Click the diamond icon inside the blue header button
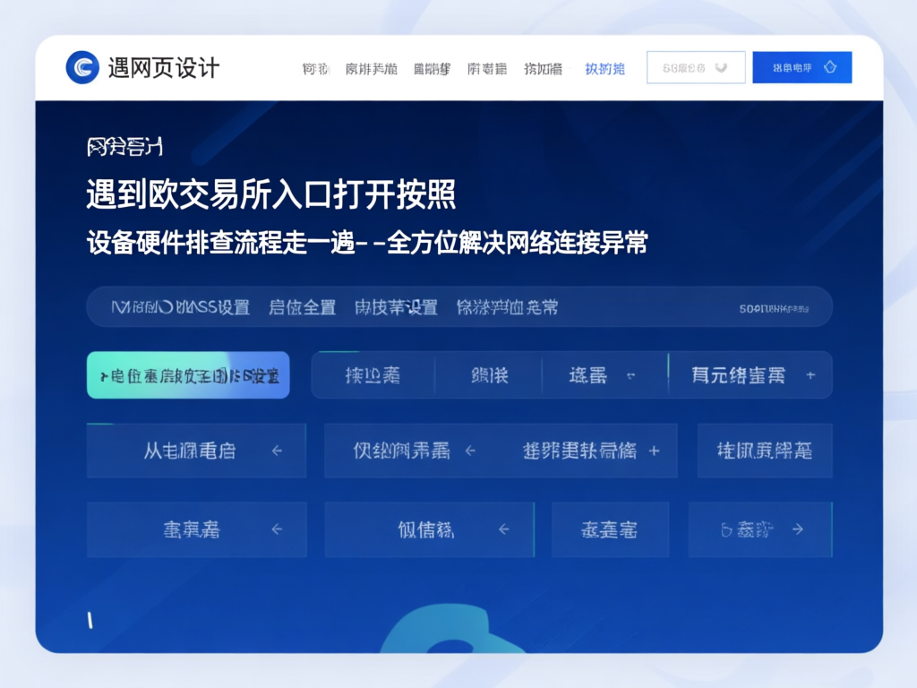Viewport: 917px width, 688px height. click(828, 66)
